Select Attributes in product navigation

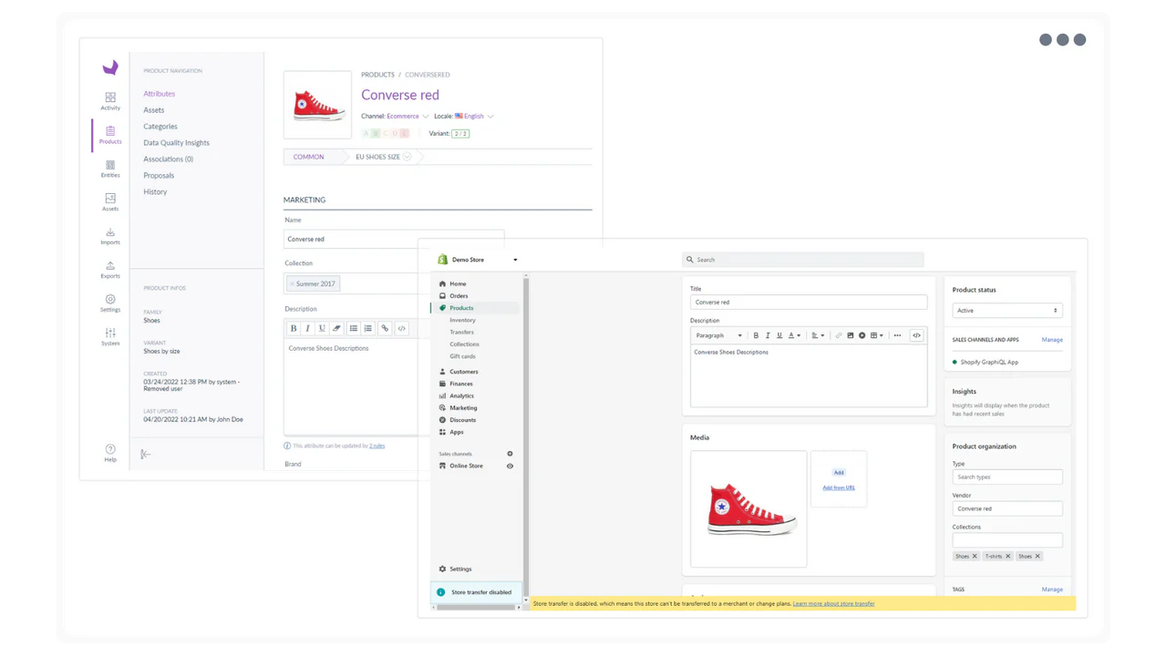coord(159,94)
